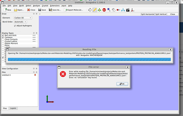Open the Help menu
This screenshot has width=183, height=116.
[x=70, y=6]
